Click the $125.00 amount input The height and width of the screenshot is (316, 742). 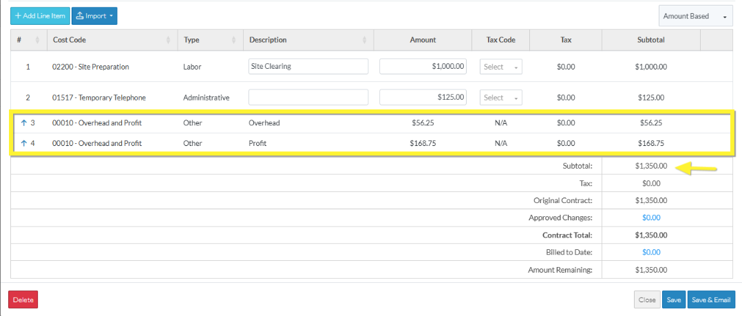[423, 98]
